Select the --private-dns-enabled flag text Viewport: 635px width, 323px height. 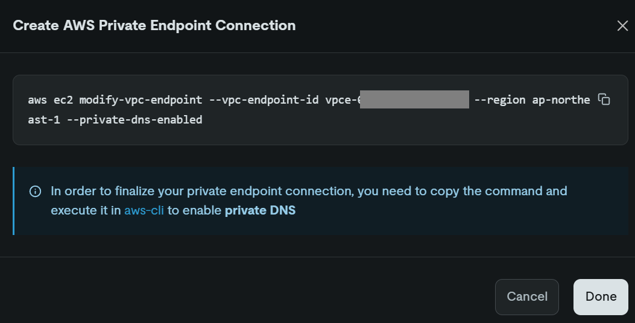coord(134,120)
